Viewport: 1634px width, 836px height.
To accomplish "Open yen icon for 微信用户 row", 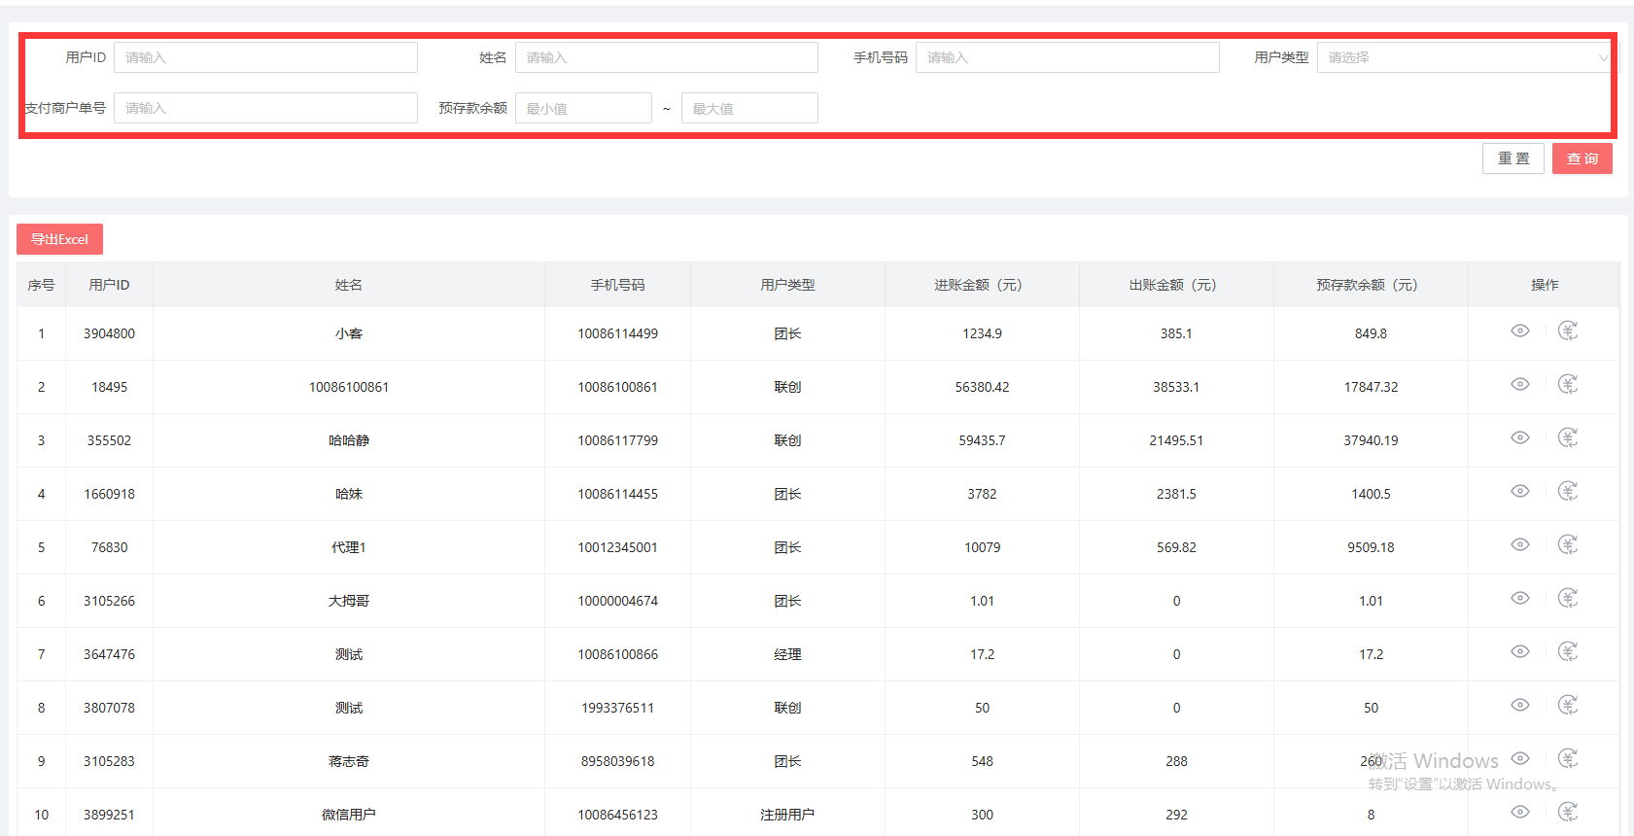I will coord(1568,812).
